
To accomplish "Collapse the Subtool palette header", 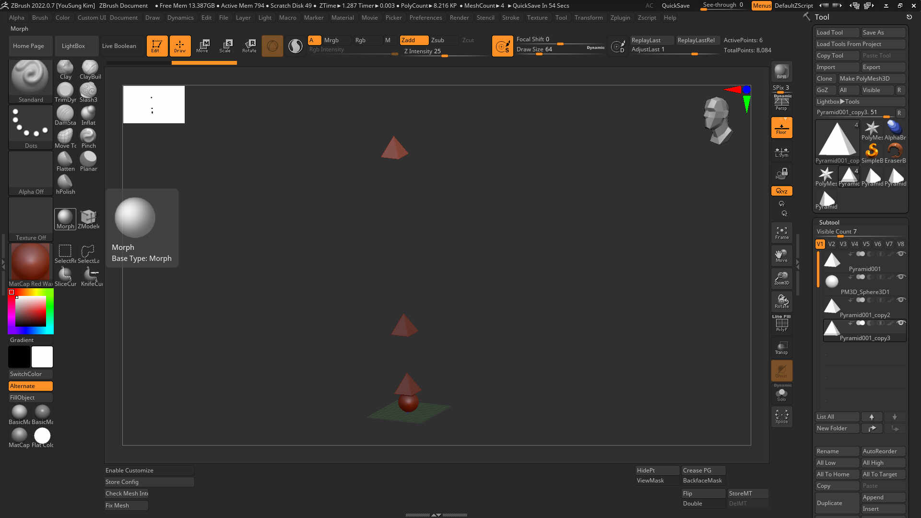I will tap(829, 222).
